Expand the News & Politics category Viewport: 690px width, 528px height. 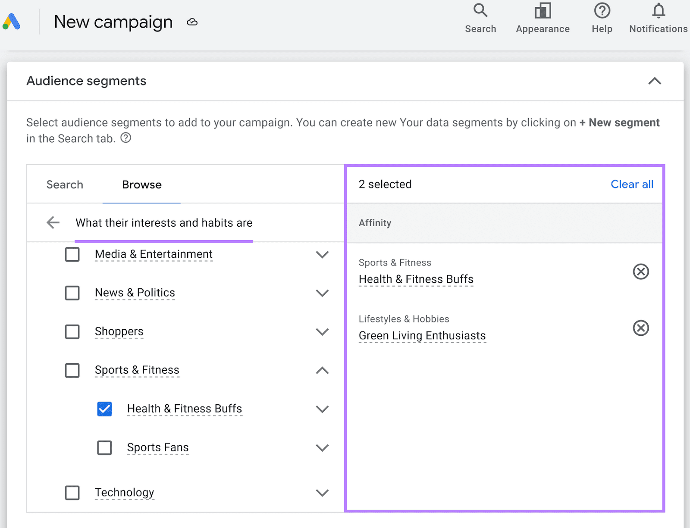click(322, 293)
